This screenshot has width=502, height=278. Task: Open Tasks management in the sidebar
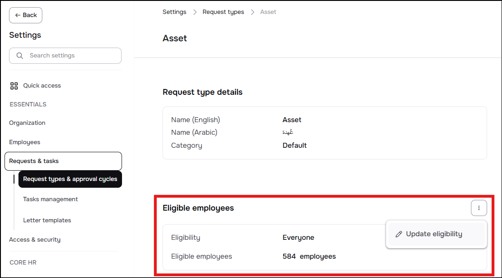[x=50, y=199]
